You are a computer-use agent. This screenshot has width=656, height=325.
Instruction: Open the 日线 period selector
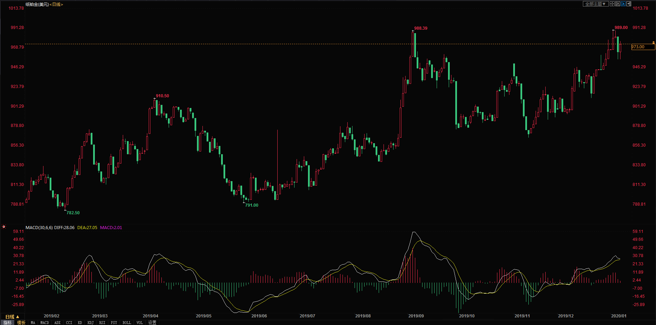12,317
